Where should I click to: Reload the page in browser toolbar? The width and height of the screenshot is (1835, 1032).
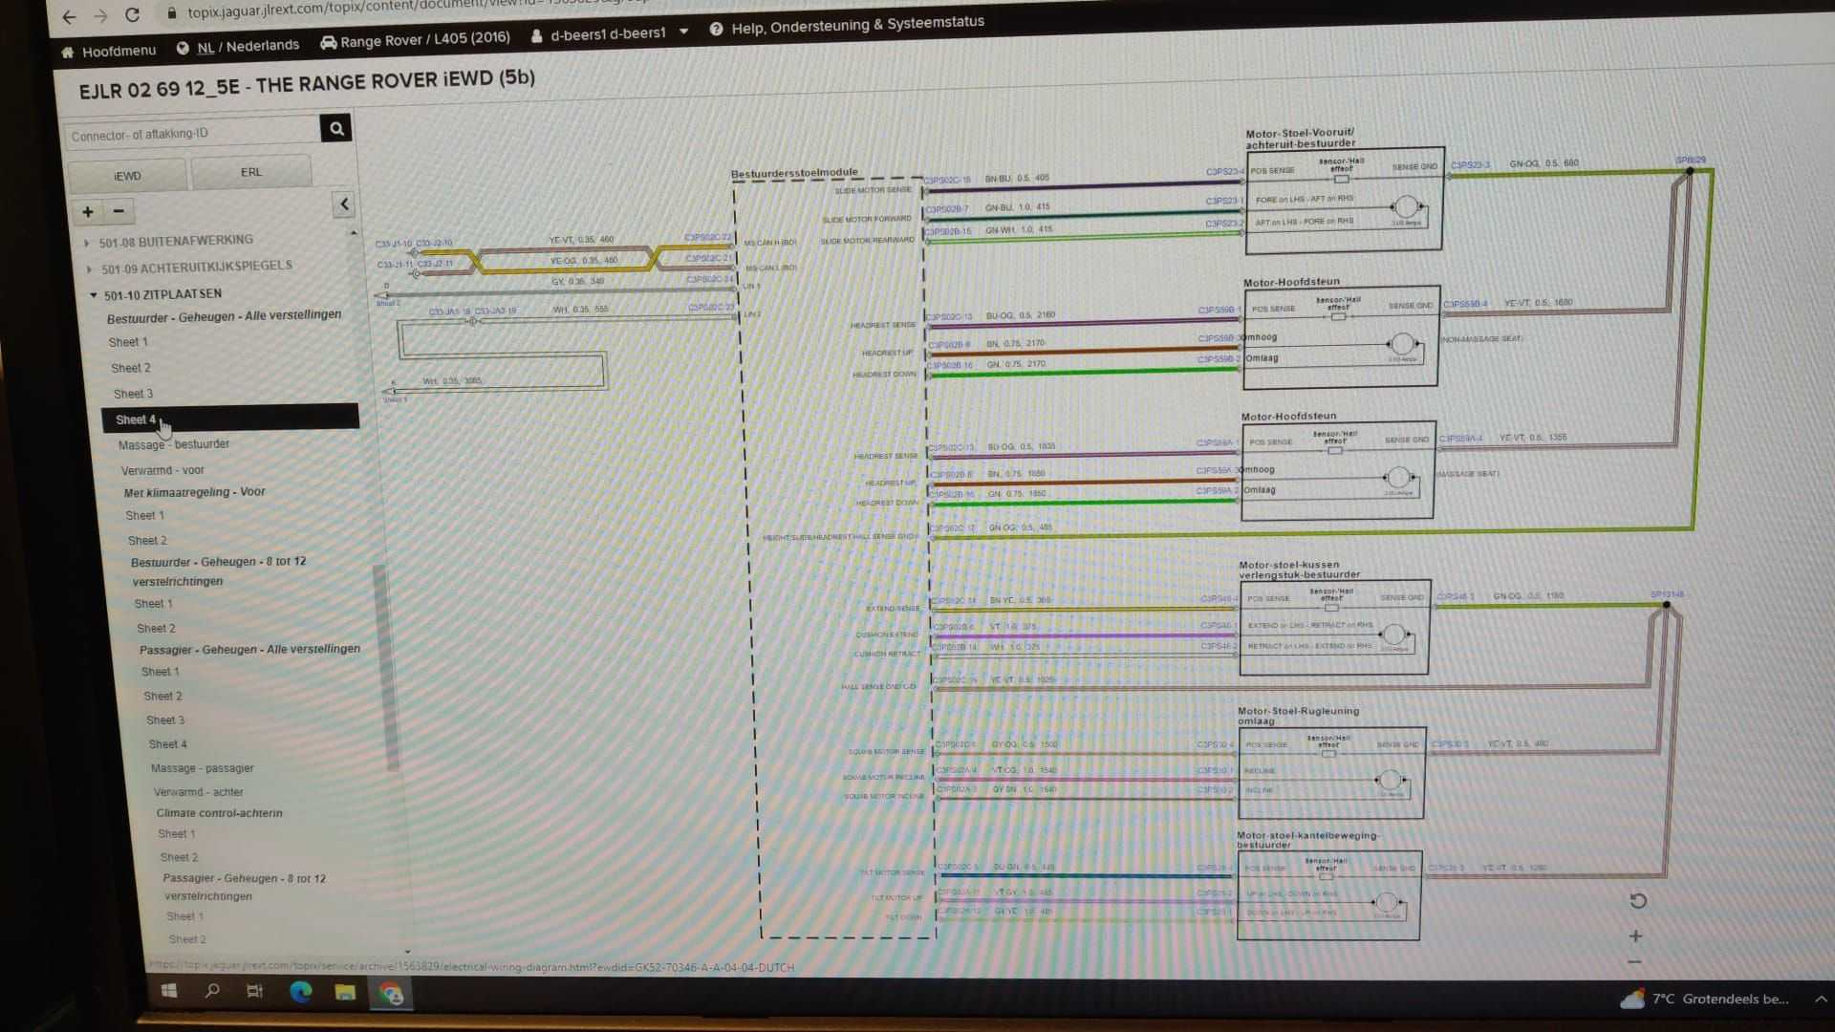coord(132,15)
